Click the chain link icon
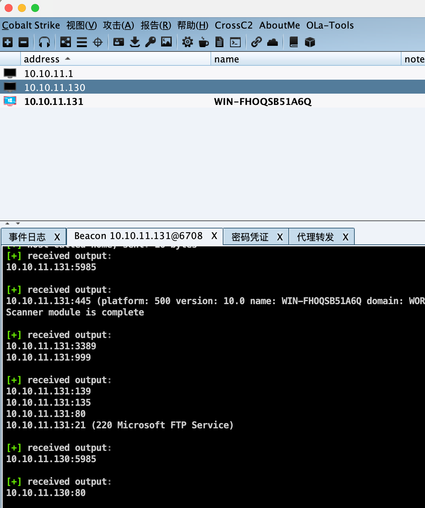Image resolution: width=425 pixels, height=508 pixels. click(x=256, y=42)
